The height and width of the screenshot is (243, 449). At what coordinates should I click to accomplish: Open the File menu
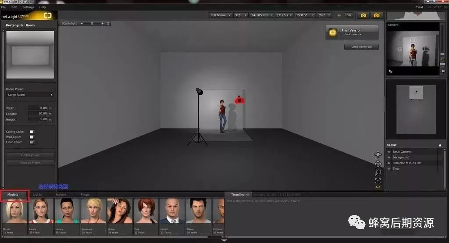click(4, 7)
